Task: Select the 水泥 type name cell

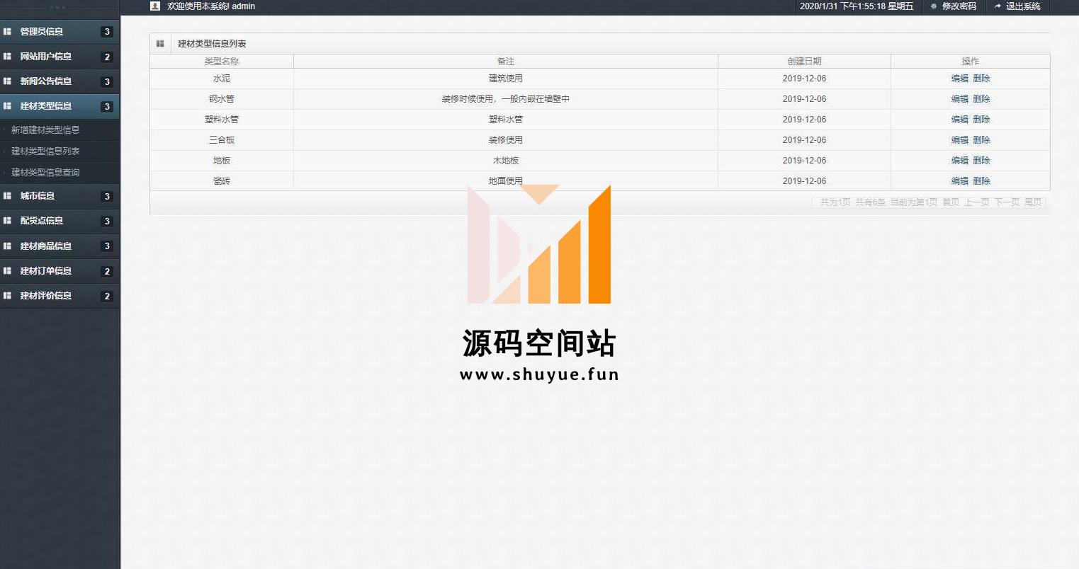Action: pos(222,79)
